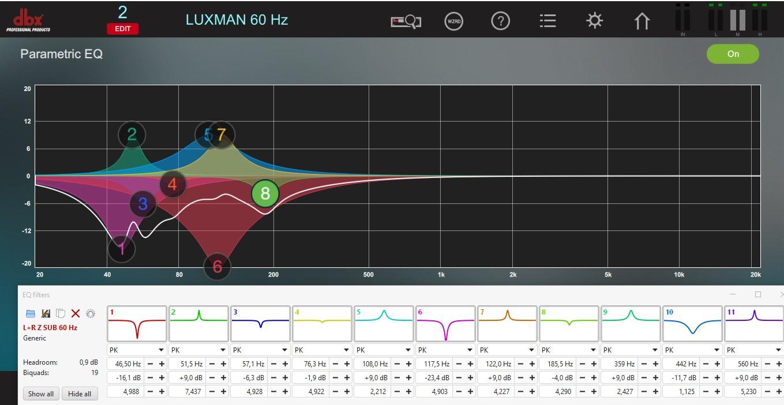The height and width of the screenshot is (405, 784).
Task: Click the save filters icon
Action: tap(46, 313)
